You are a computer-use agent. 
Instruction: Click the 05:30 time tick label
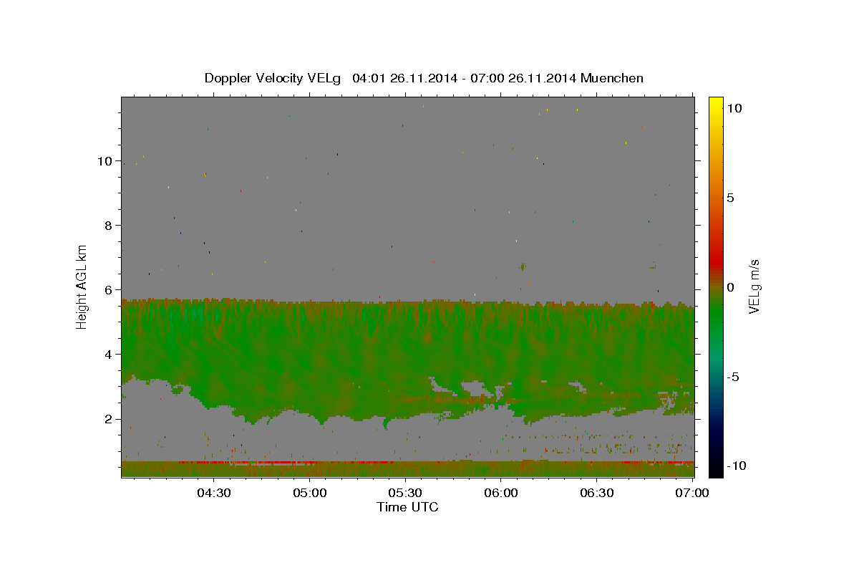pyautogui.click(x=405, y=493)
